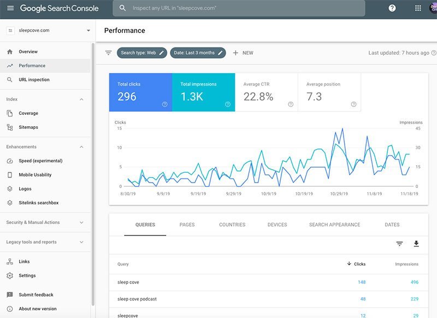Open URL inspection from sidebar
This screenshot has height=318, width=437.
click(x=34, y=80)
